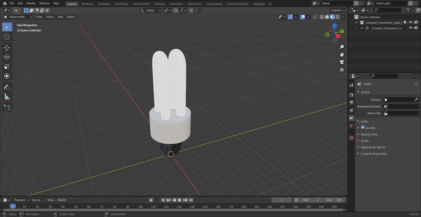Open the Texture properties tab
421x217 pixels.
click(351, 138)
